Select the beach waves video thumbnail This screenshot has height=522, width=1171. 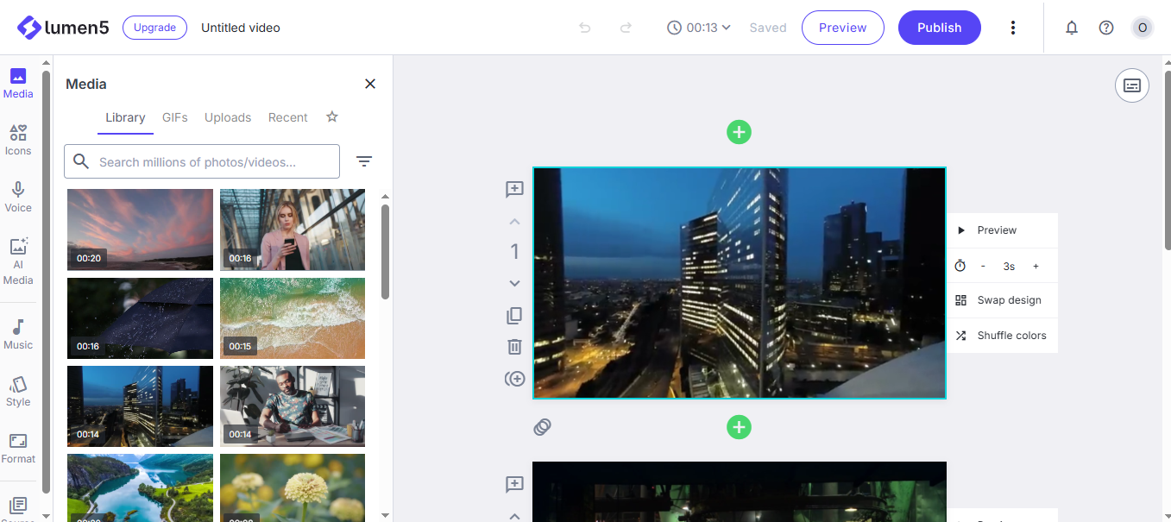tap(293, 318)
